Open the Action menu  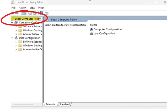pos(22,8)
